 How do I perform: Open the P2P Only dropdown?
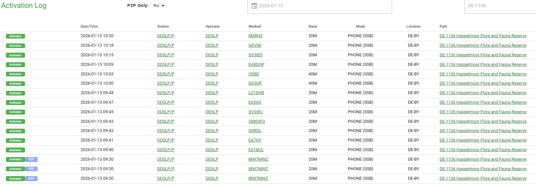click(159, 6)
